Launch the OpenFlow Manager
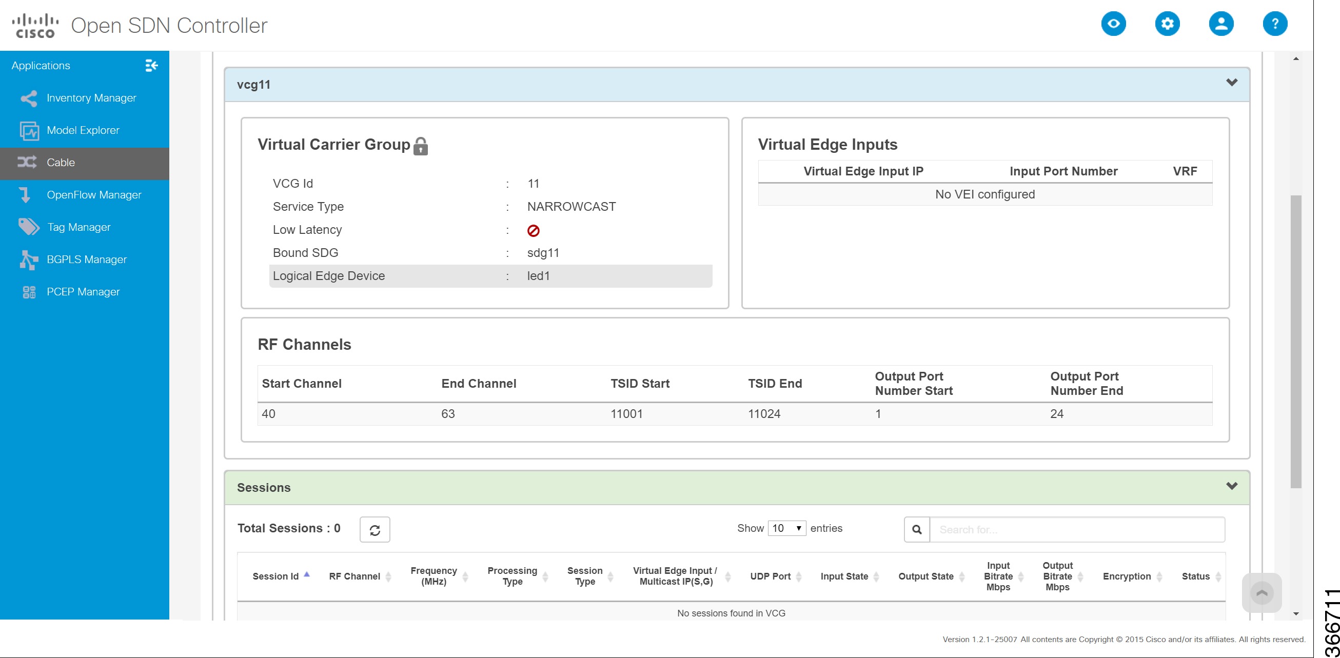This screenshot has width=1340, height=658. (x=94, y=194)
